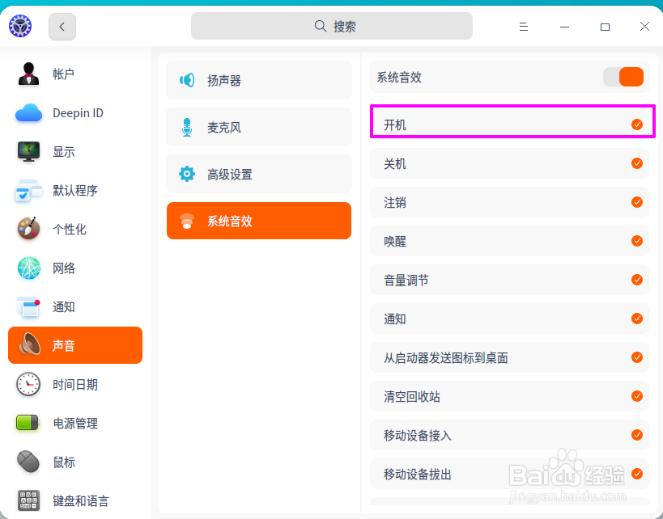
Task: Open the Deepin ID sidebar entry
Action: pyautogui.click(x=28, y=112)
